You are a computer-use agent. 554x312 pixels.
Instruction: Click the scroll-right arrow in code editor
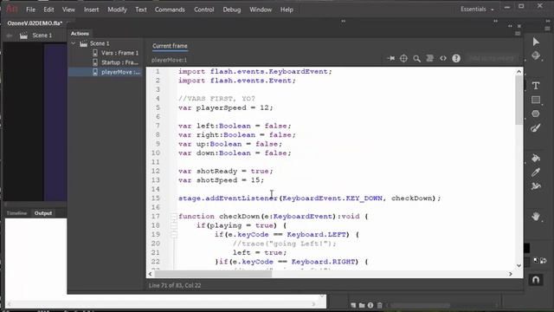tap(511, 274)
